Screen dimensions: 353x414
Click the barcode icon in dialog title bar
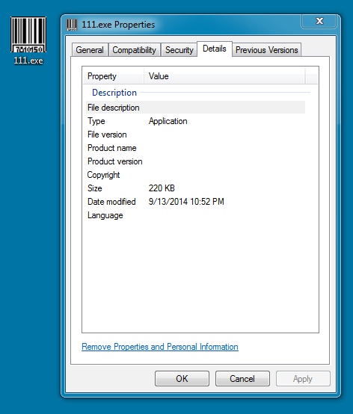pos(71,25)
